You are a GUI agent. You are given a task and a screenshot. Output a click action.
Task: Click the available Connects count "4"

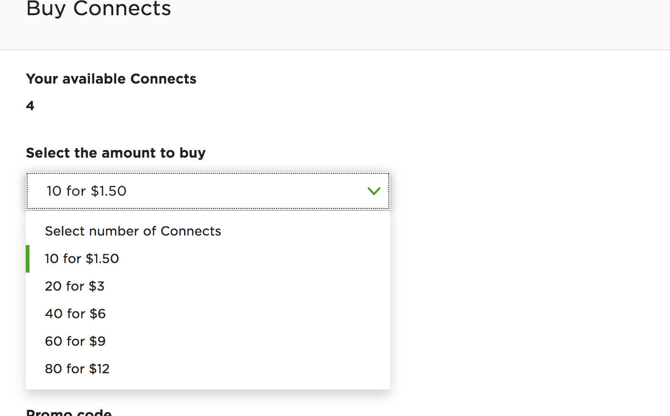tap(30, 105)
